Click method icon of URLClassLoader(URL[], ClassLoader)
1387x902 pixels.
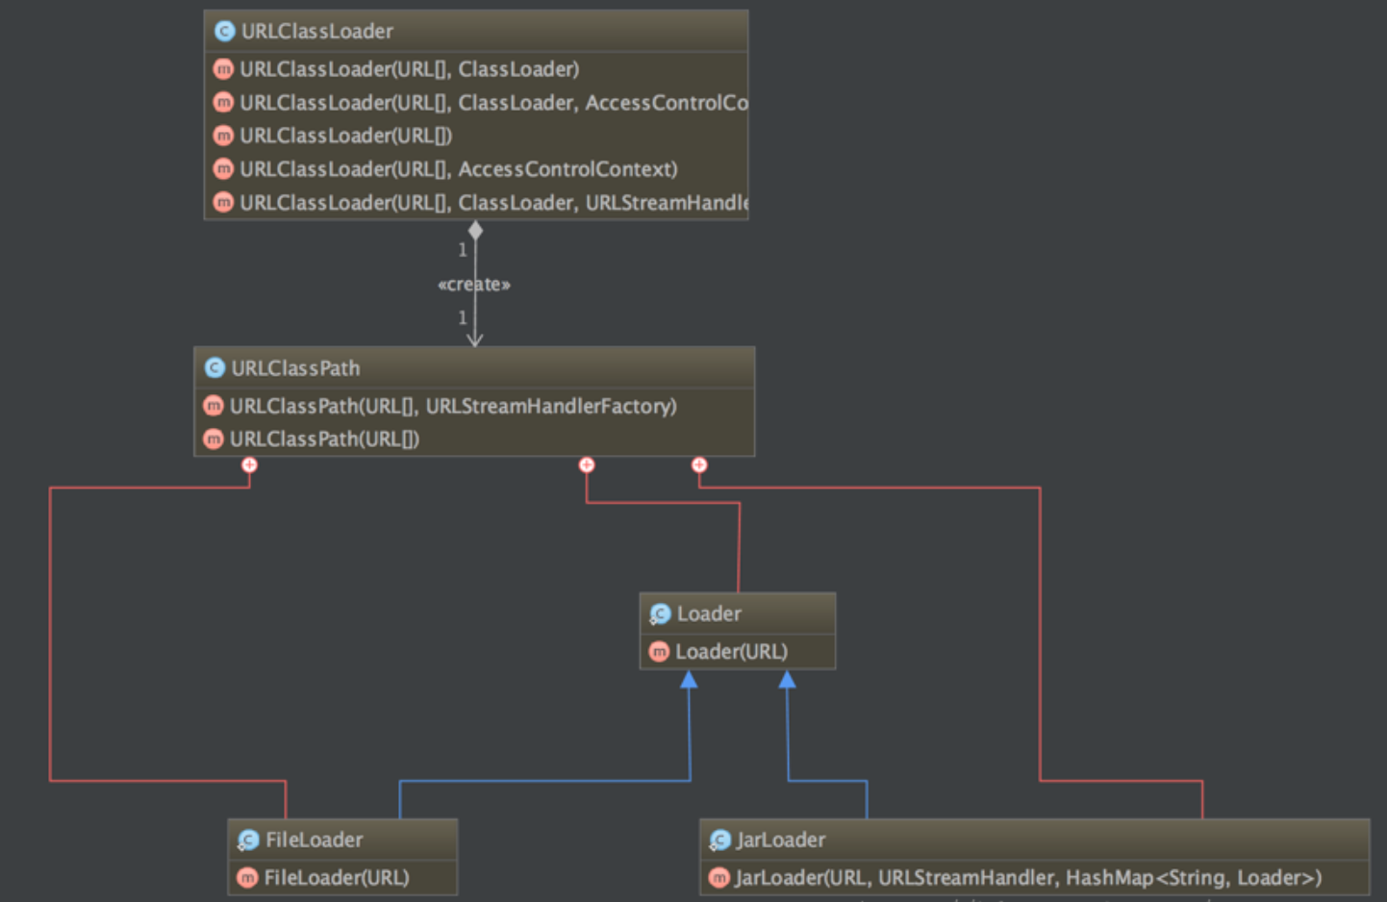click(x=223, y=68)
